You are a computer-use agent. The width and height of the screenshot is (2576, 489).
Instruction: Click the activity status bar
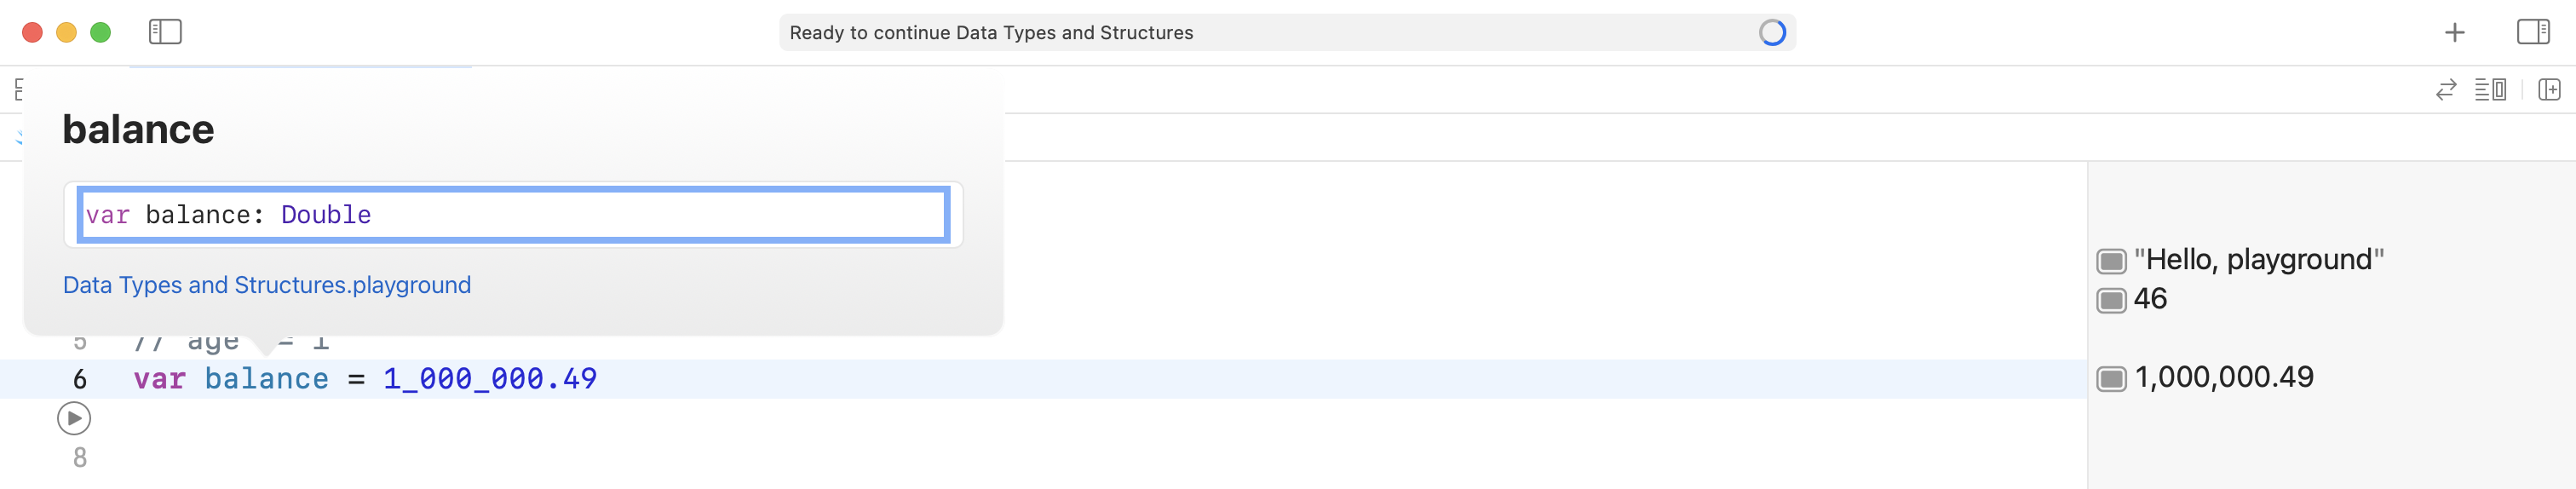click(1270, 33)
